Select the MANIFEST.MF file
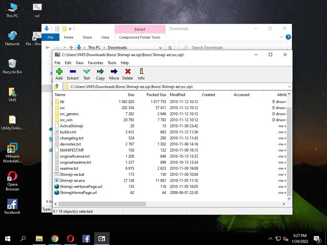The image size is (327, 245). (72, 150)
